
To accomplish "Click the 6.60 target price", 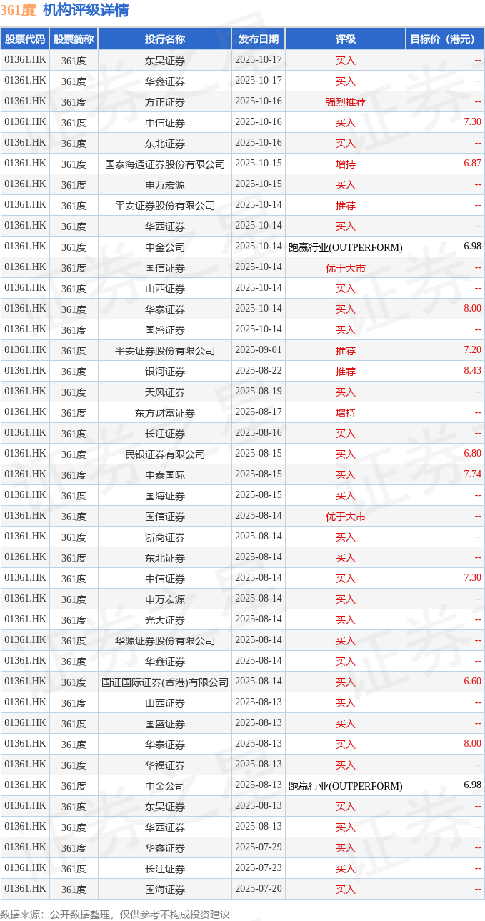I will 472,682.
